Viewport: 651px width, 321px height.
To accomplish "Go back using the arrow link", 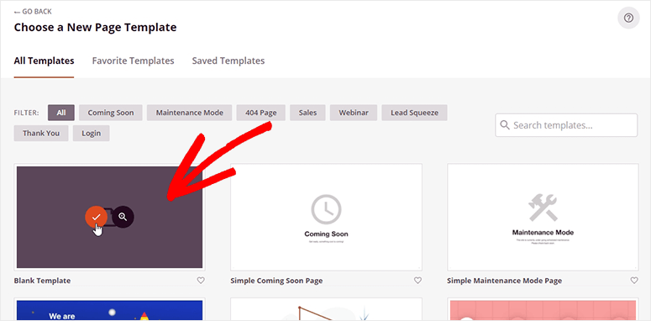I will pos(33,12).
